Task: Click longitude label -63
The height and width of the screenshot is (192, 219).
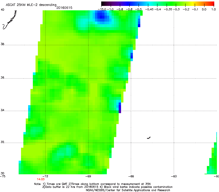Action: (x=174, y=176)
